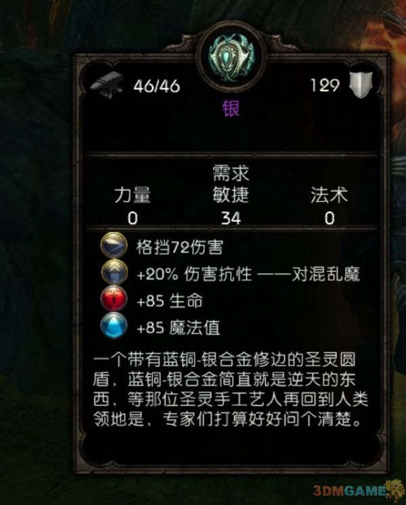Select the 法术 magic requirement label
Screen dimensions: 406x505
point(330,195)
